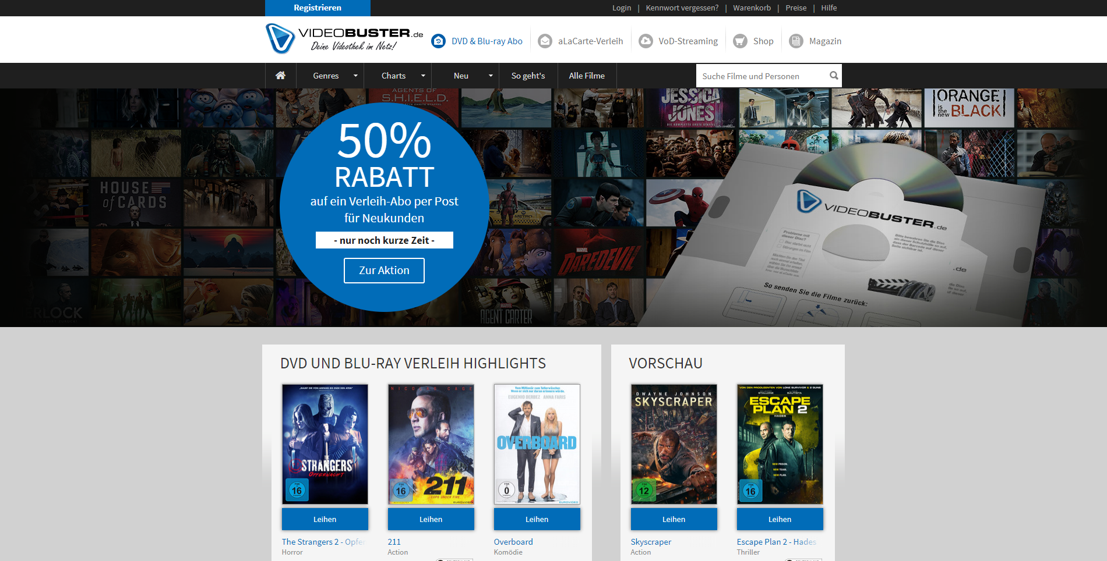Click the VoD-Streaming play icon
1107x561 pixels.
(646, 41)
